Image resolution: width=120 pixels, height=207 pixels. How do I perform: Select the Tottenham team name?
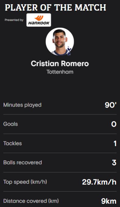pyautogui.click(x=60, y=72)
